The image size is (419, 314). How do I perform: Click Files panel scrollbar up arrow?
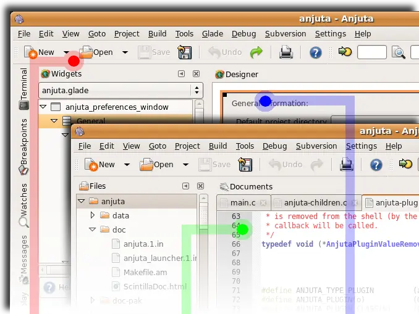click(x=203, y=198)
